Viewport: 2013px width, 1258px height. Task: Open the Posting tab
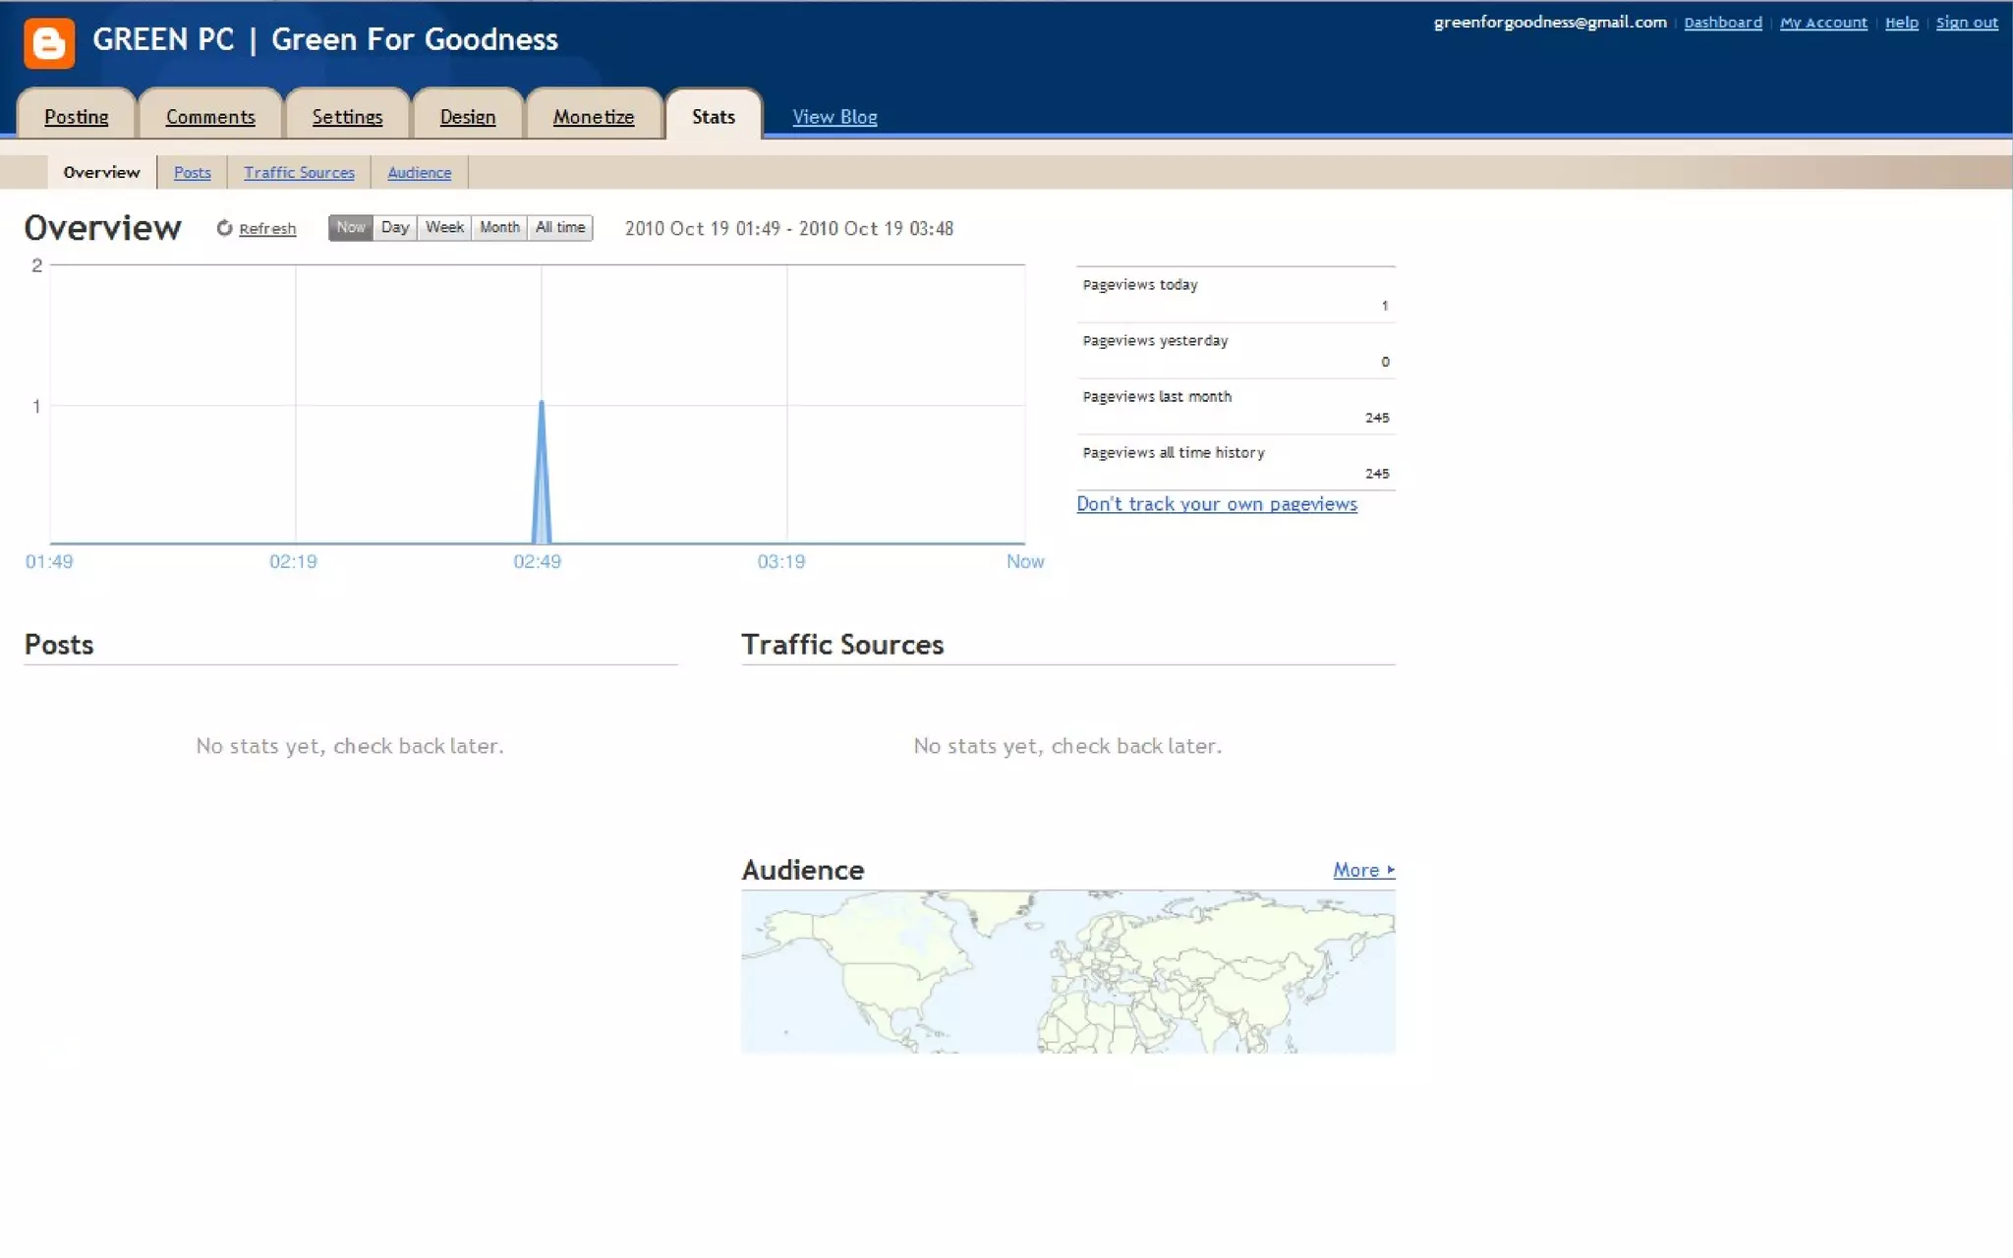click(76, 117)
